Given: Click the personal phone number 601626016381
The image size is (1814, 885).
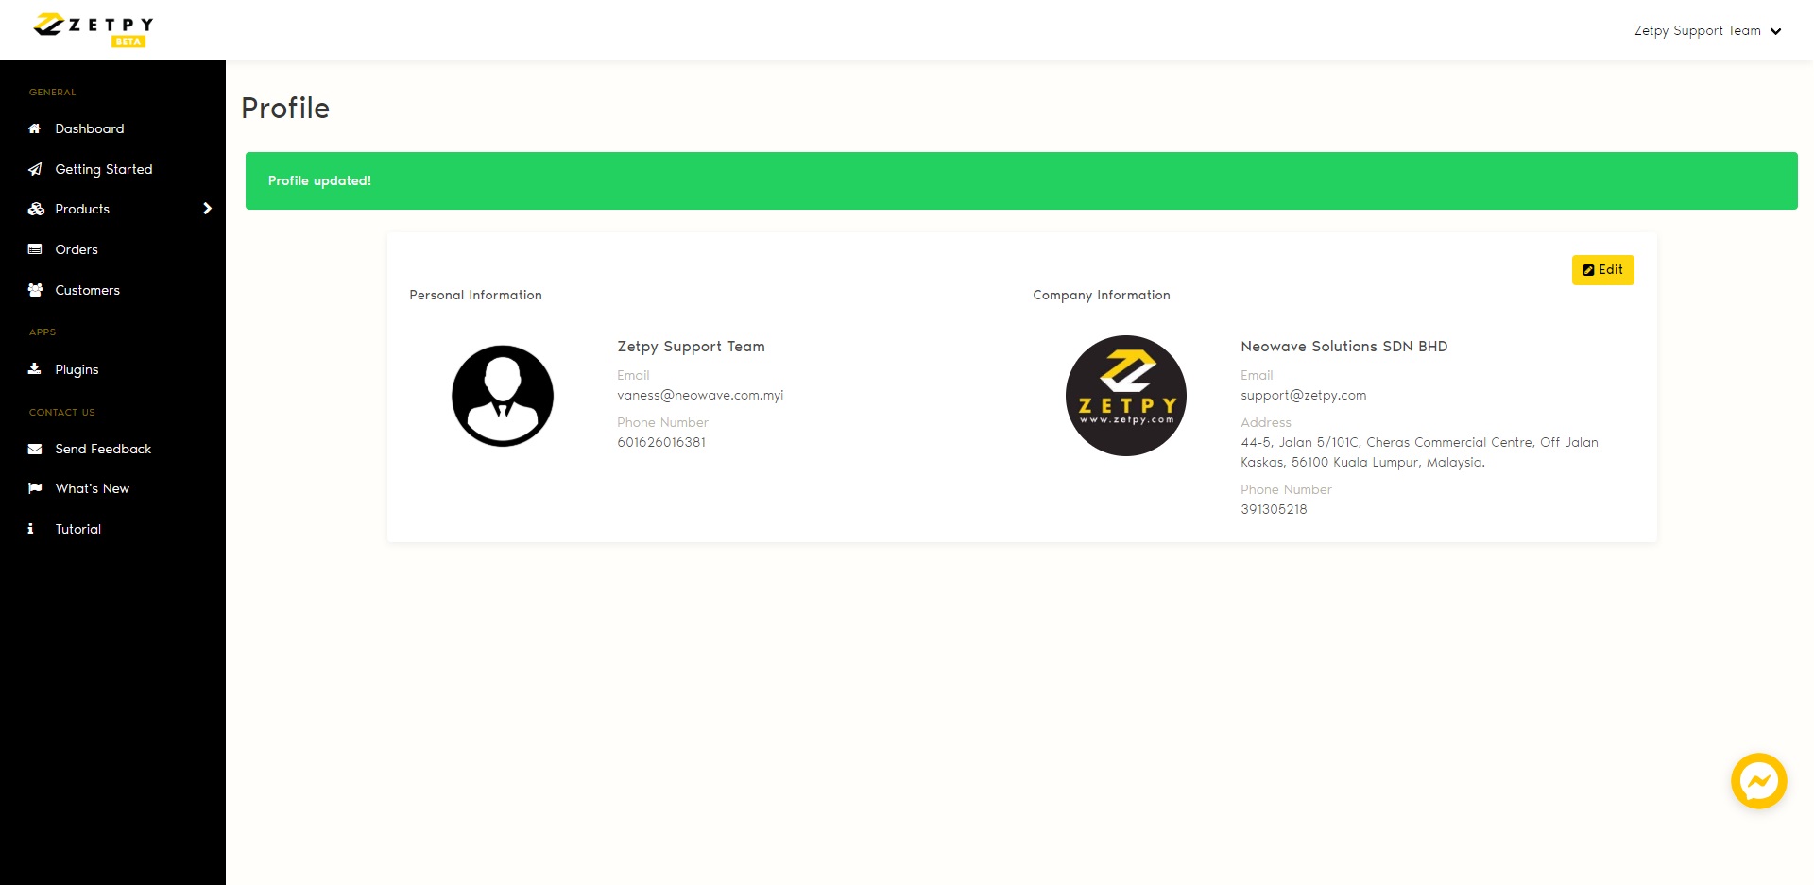Looking at the screenshot, I should click(661, 442).
